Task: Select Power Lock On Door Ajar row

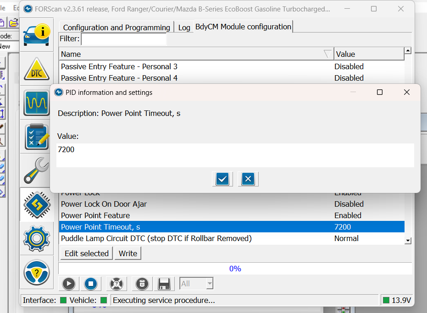Action: point(232,204)
